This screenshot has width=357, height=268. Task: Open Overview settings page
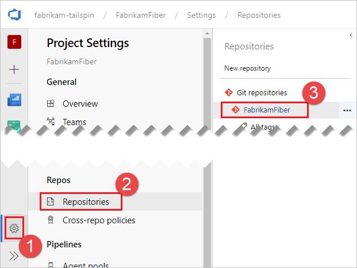80,104
